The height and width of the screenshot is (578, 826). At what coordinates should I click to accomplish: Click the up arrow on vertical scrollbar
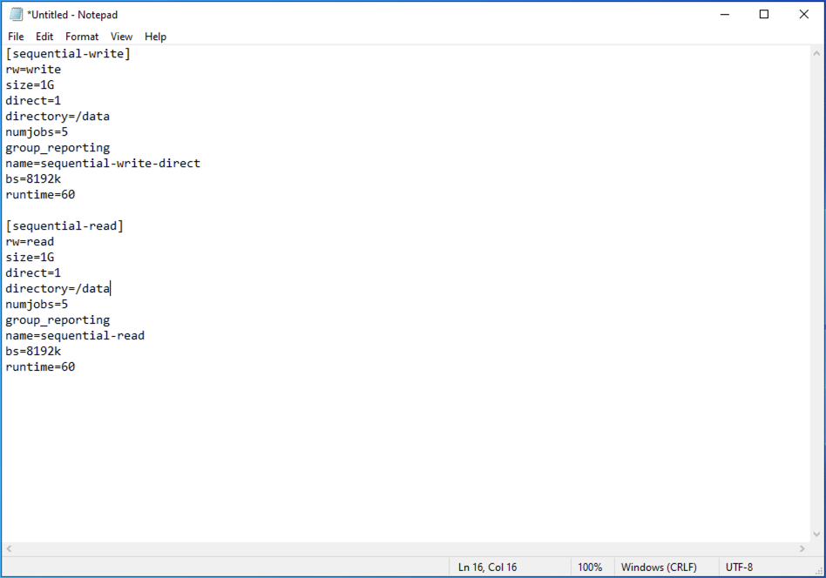click(x=817, y=53)
